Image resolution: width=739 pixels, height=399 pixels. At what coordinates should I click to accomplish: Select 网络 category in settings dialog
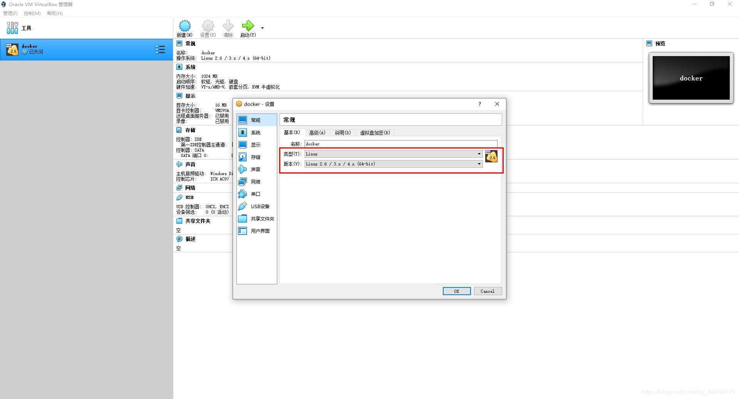pos(256,182)
